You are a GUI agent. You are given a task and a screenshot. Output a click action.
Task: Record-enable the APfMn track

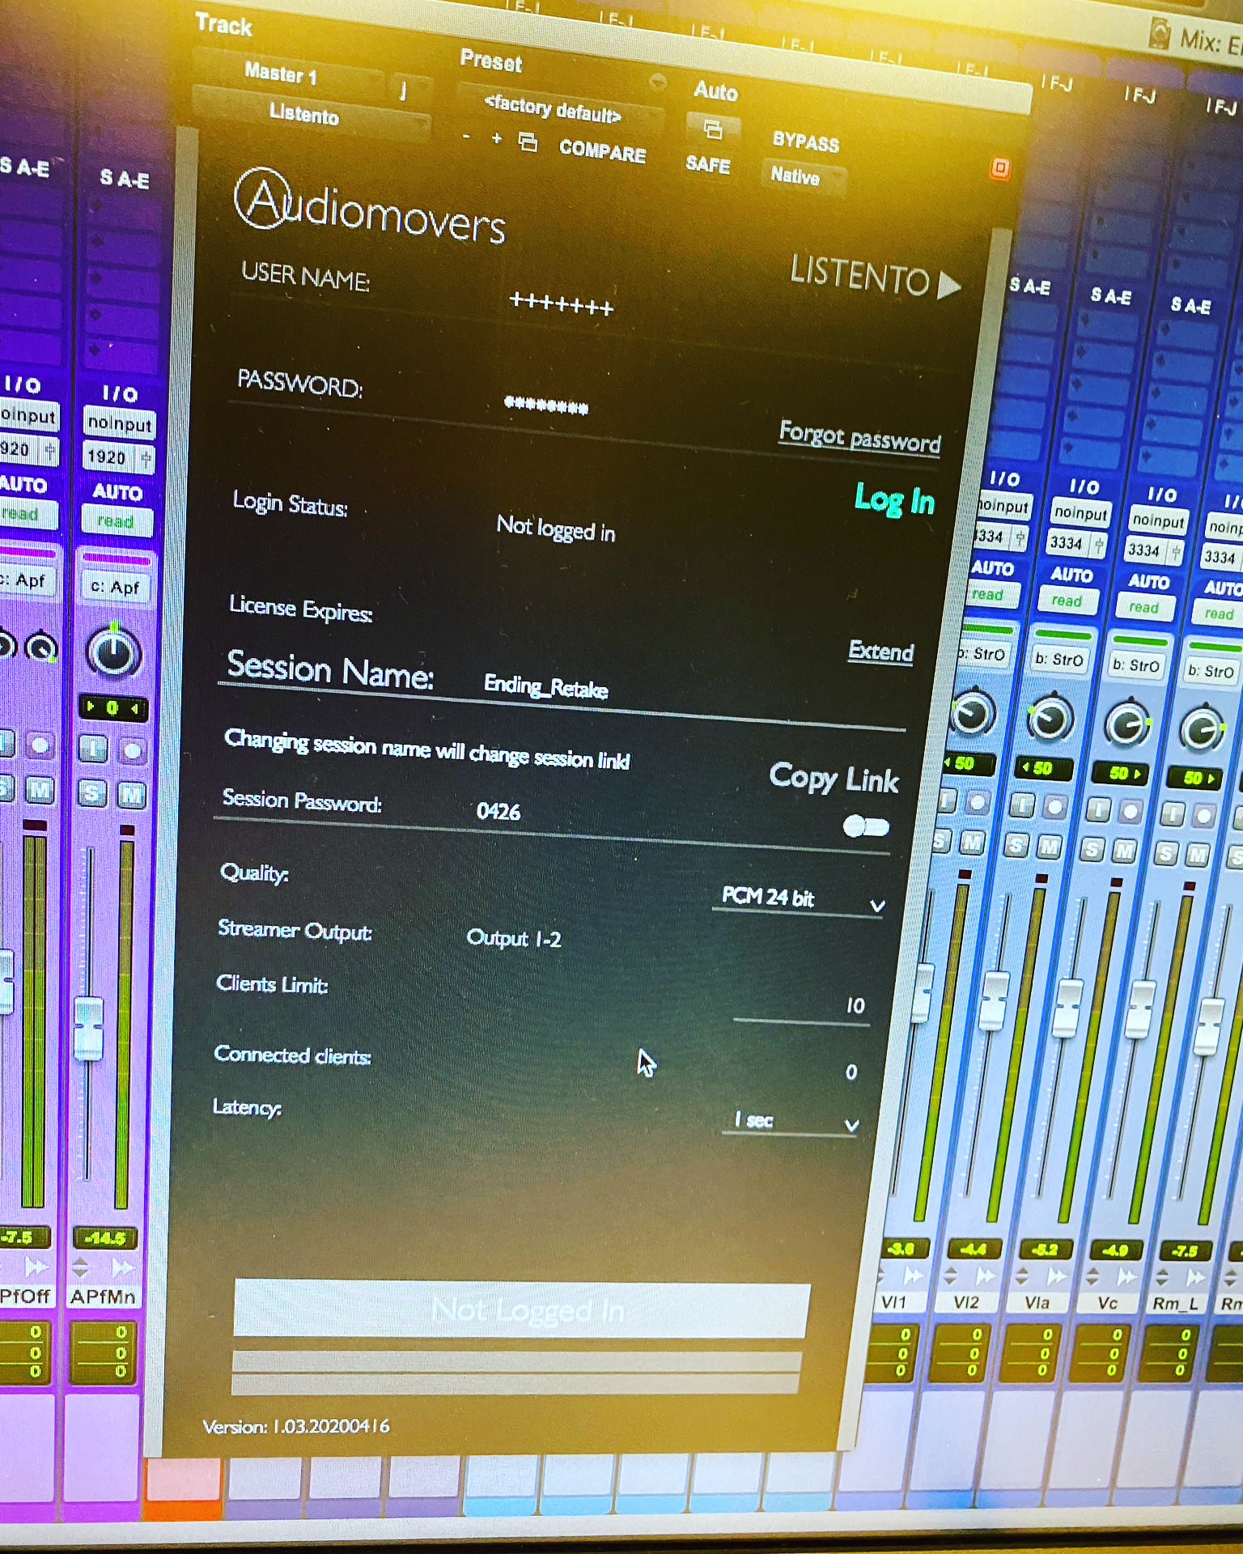132,750
